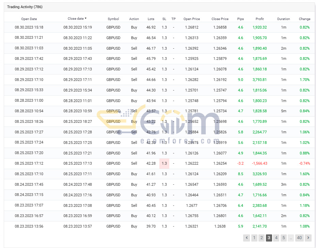Viewport: 316px width, 248px height.
Task: Jump to last page 40
Action: click(x=299, y=238)
